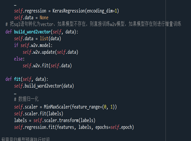Click the list(data) call

(x=50, y=39)
